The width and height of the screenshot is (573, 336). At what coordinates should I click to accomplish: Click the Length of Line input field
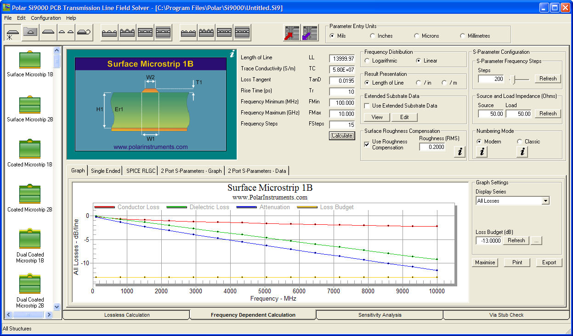click(x=342, y=58)
